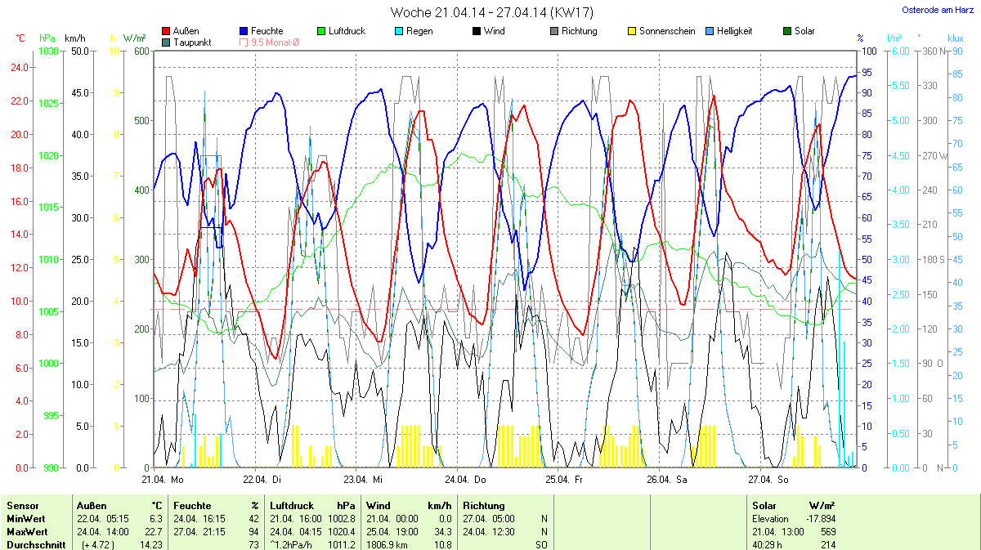Click the chart title Woche 21.04.14 - 27.04.14
Image resolution: width=981 pixels, height=550 pixels.
click(491, 12)
